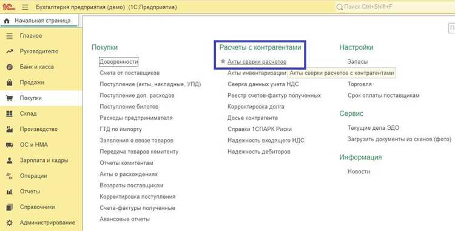Screen dimensions: 455x231
Task: Click the 1C logo icon
Action: click(x=8, y=7)
